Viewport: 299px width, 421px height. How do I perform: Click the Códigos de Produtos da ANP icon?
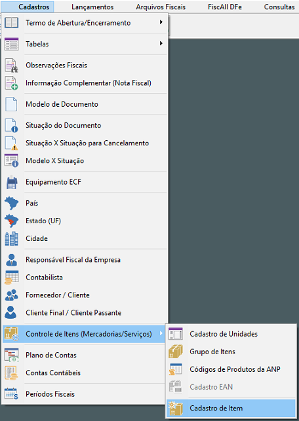(176, 369)
